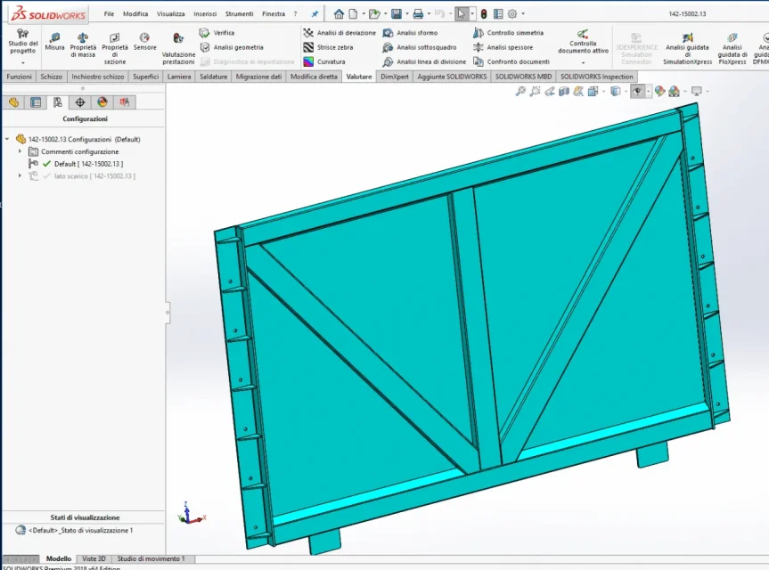Open Analisi geometria
This screenshot has height=570, width=769.
pos(232,47)
